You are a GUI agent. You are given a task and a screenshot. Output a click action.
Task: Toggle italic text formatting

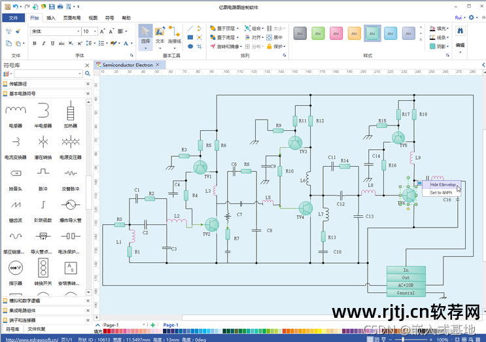pyautogui.click(x=44, y=44)
